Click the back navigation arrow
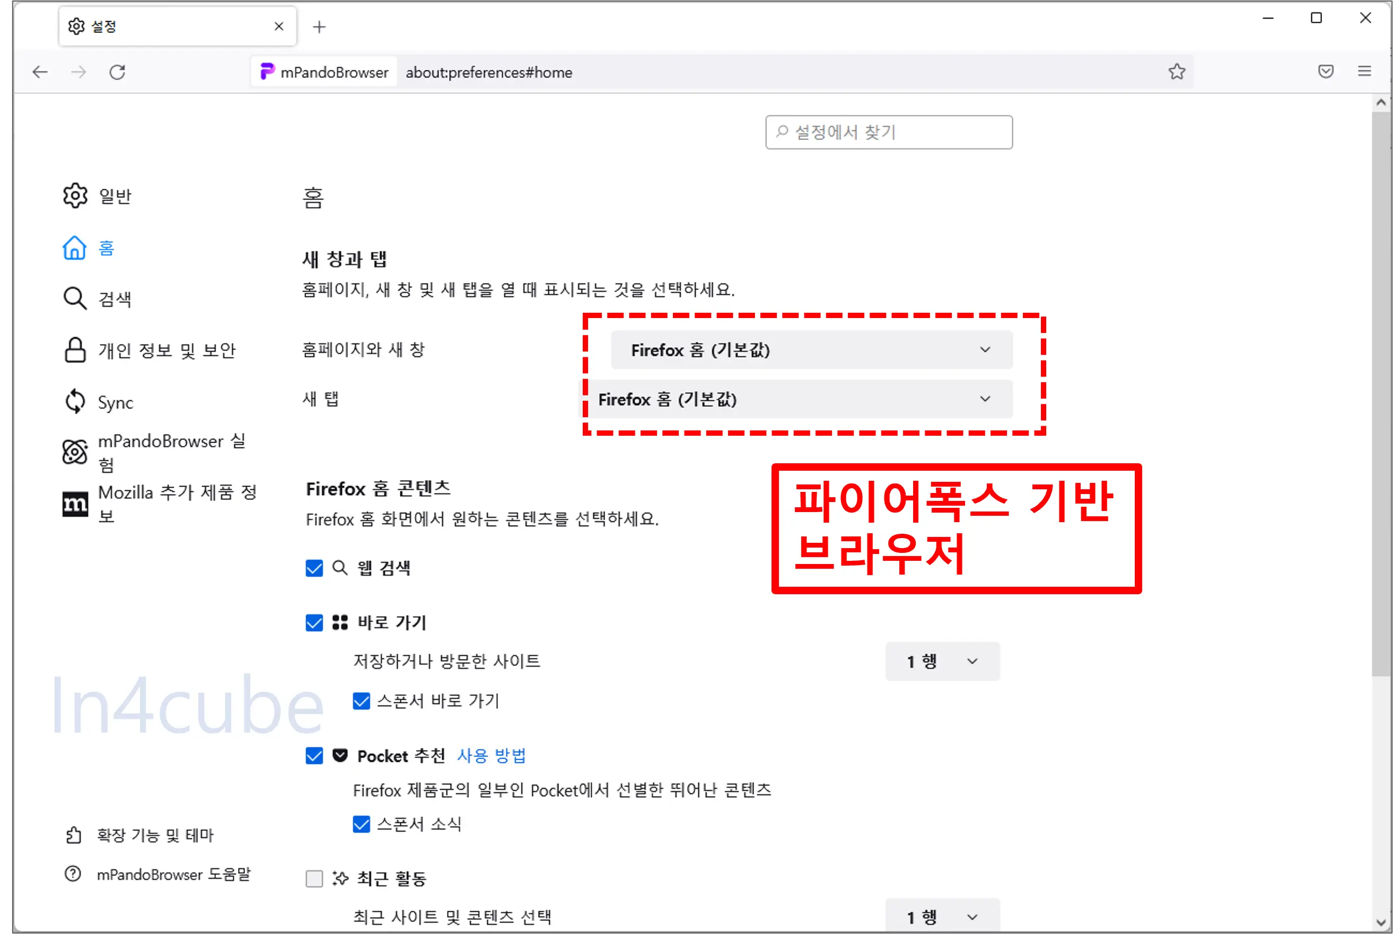1393x934 pixels. 40,72
